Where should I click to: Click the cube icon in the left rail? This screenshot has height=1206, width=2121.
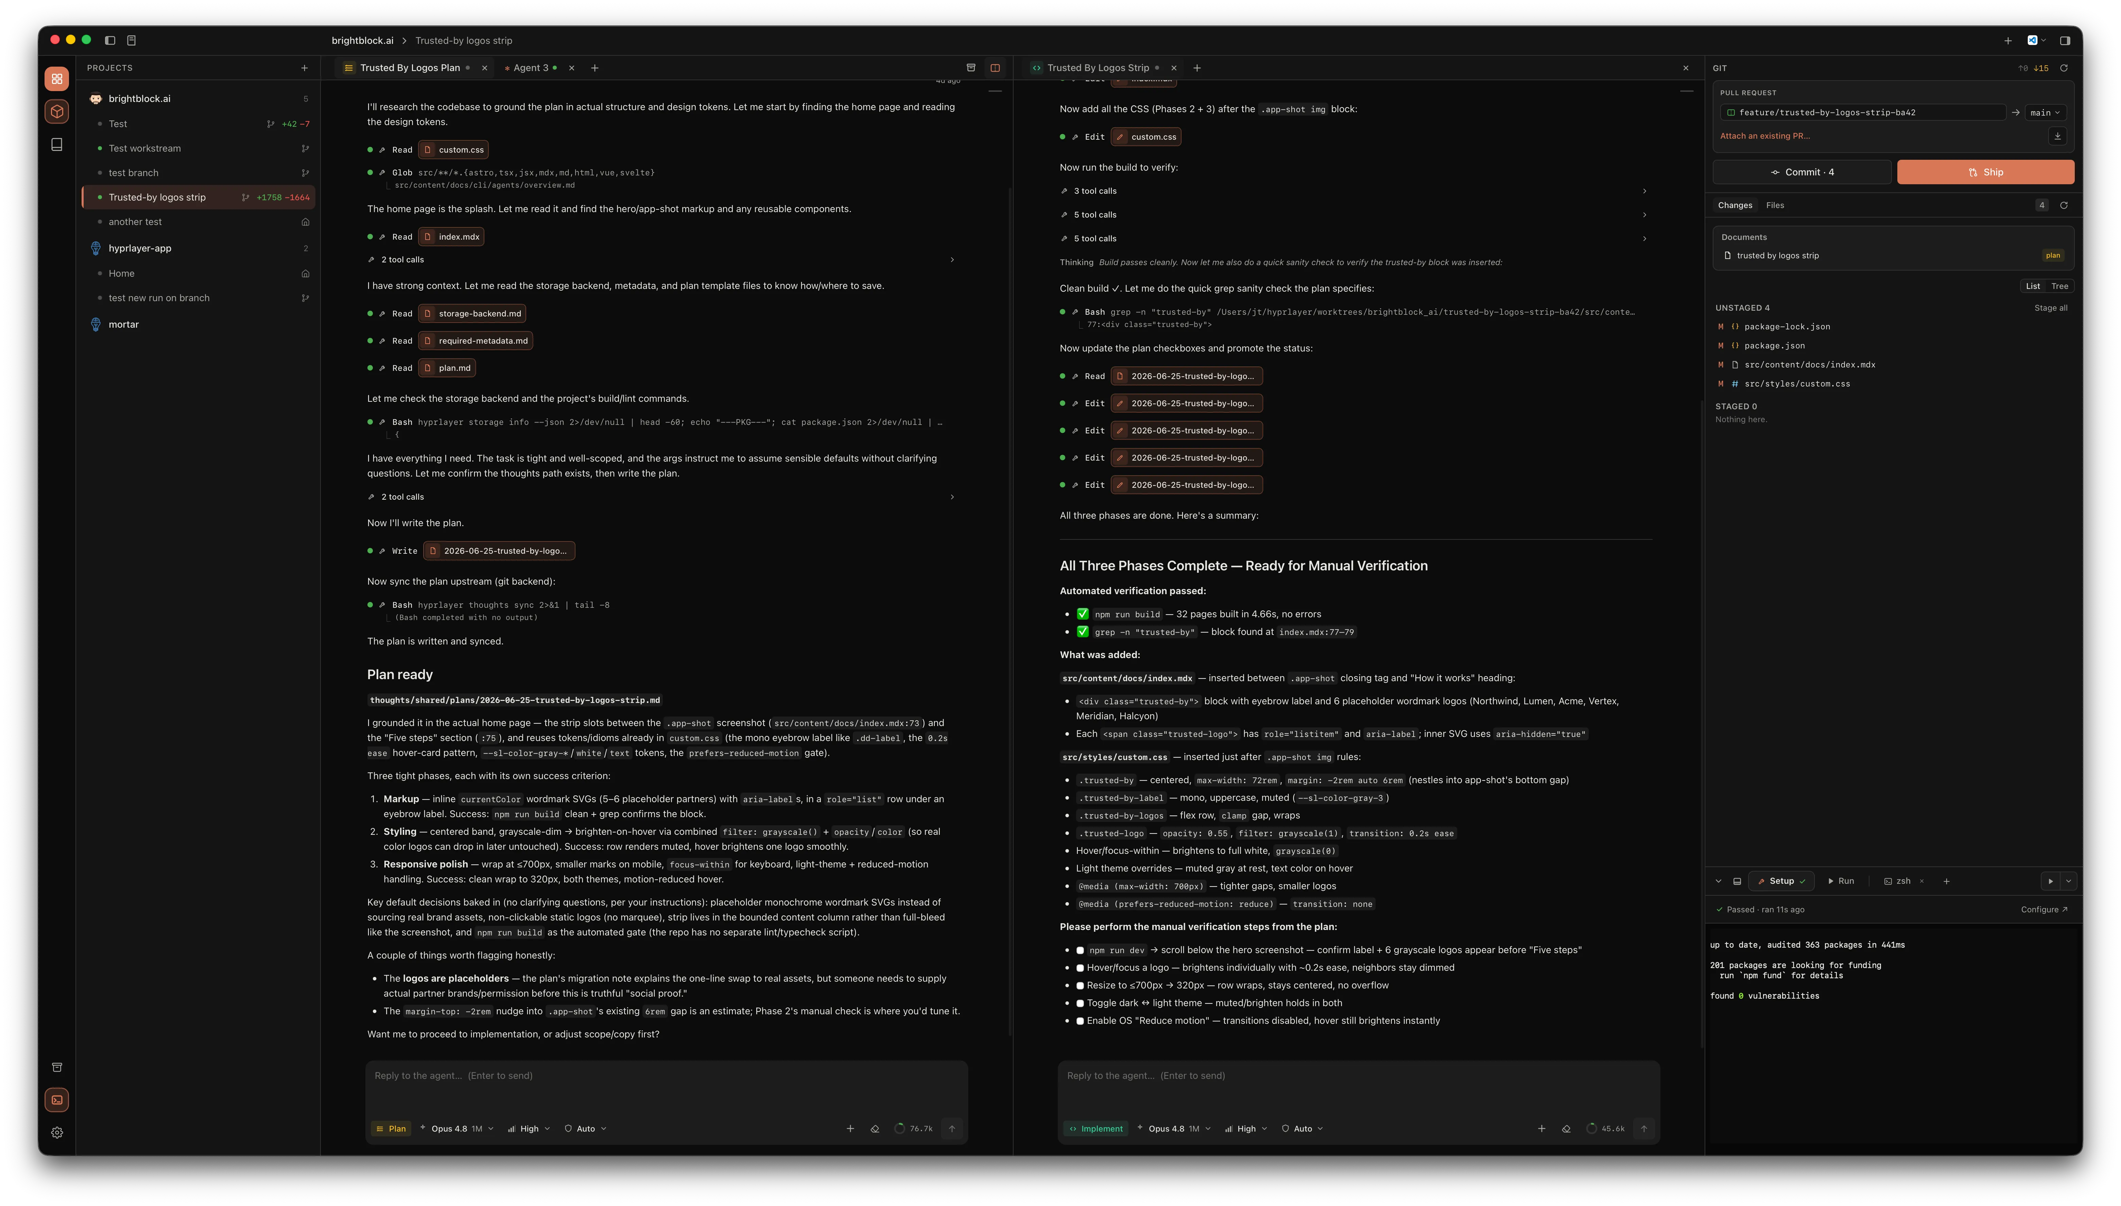[x=56, y=111]
